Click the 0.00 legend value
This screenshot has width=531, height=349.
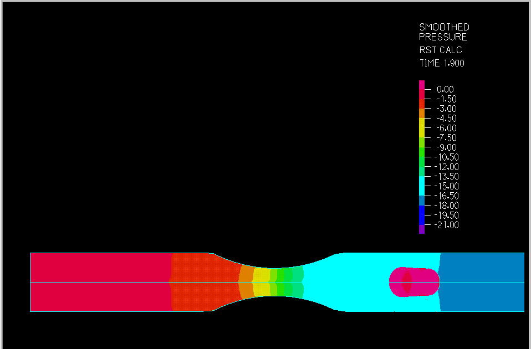point(445,89)
